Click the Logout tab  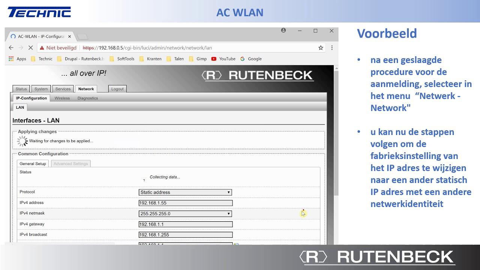click(x=117, y=89)
